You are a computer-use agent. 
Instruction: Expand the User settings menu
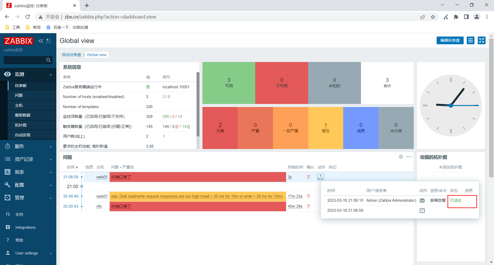tap(51, 253)
